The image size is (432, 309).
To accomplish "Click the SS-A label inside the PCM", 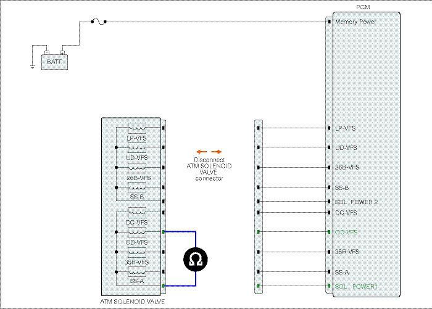I will tap(342, 273).
